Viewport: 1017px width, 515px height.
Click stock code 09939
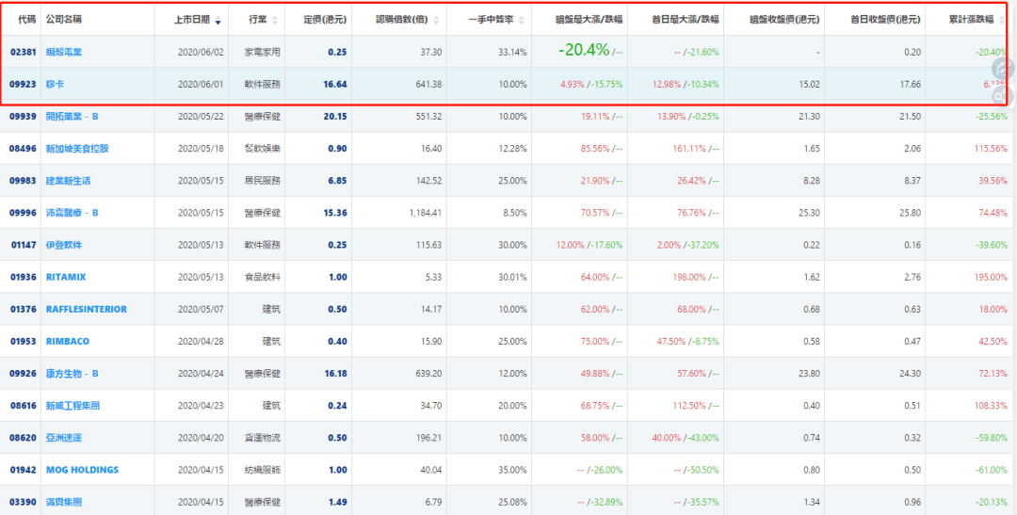click(23, 117)
